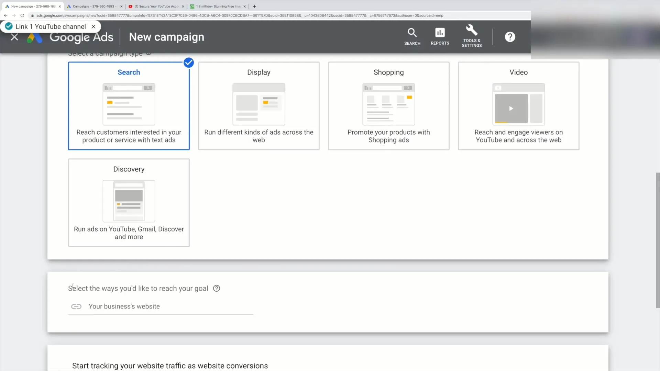Click the browser back arrow
The width and height of the screenshot is (660, 371).
(x=5, y=15)
